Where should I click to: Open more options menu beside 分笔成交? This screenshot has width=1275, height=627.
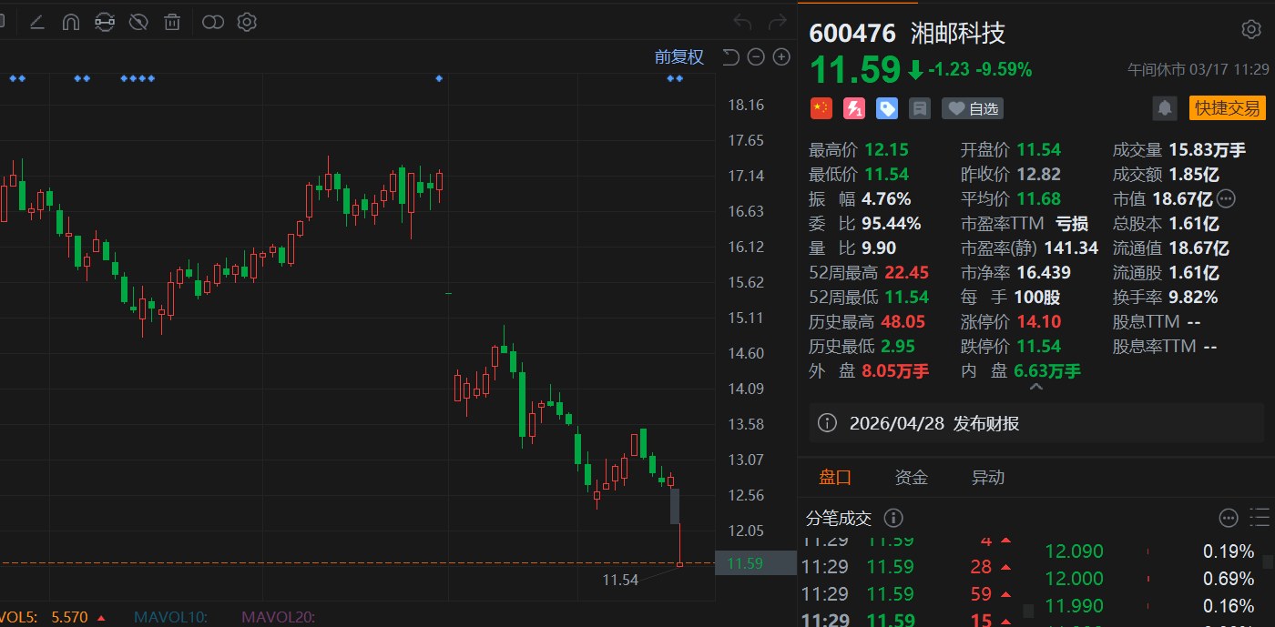pos(1229,519)
